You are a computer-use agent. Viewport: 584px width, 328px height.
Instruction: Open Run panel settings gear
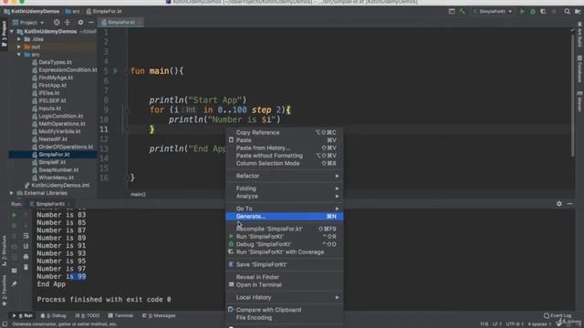(559, 204)
